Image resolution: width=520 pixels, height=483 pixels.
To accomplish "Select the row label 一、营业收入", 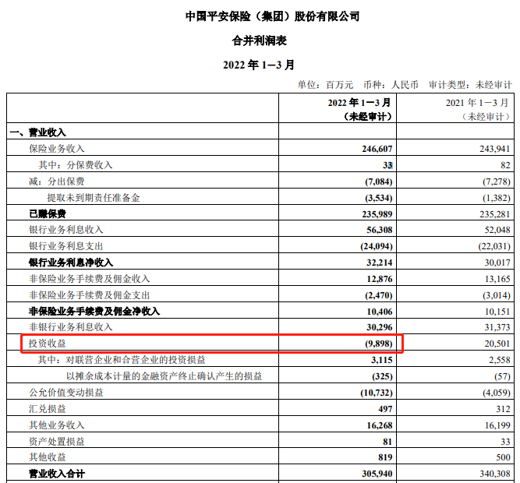I will (37, 132).
